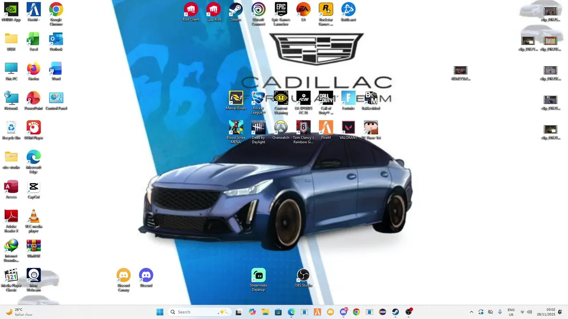
Task: Select the EA app desktop shortcut
Action: 303,12
